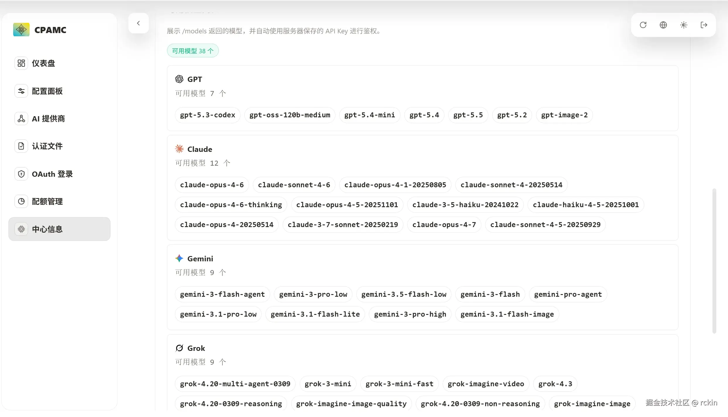Collapse the sidebar with the chevron button
This screenshot has height=417, width=728.
click(139, 23)
